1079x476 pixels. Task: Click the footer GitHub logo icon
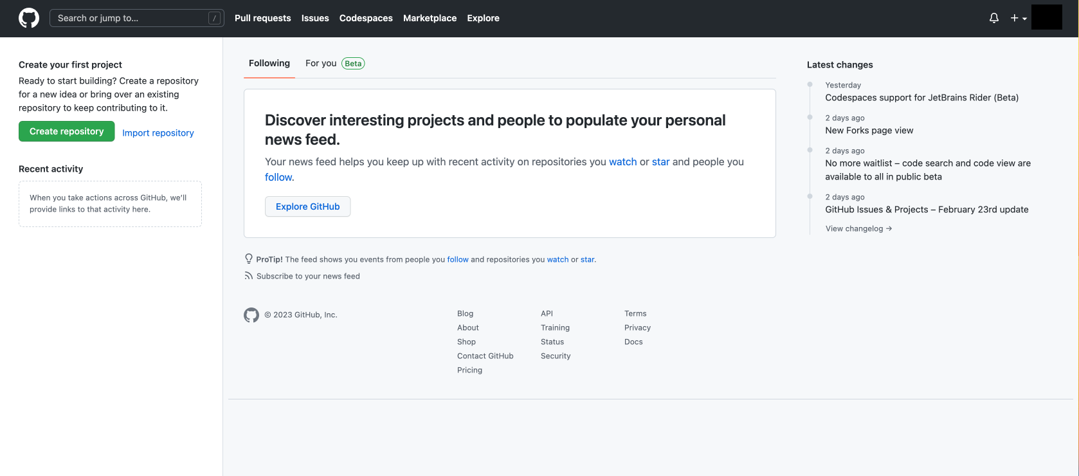(251, 315)
